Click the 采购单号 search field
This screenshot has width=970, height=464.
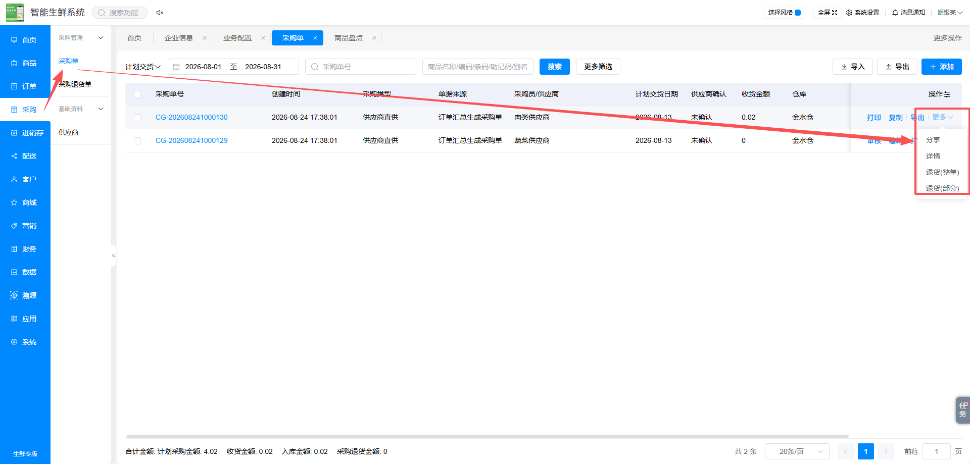coord(361,67)
